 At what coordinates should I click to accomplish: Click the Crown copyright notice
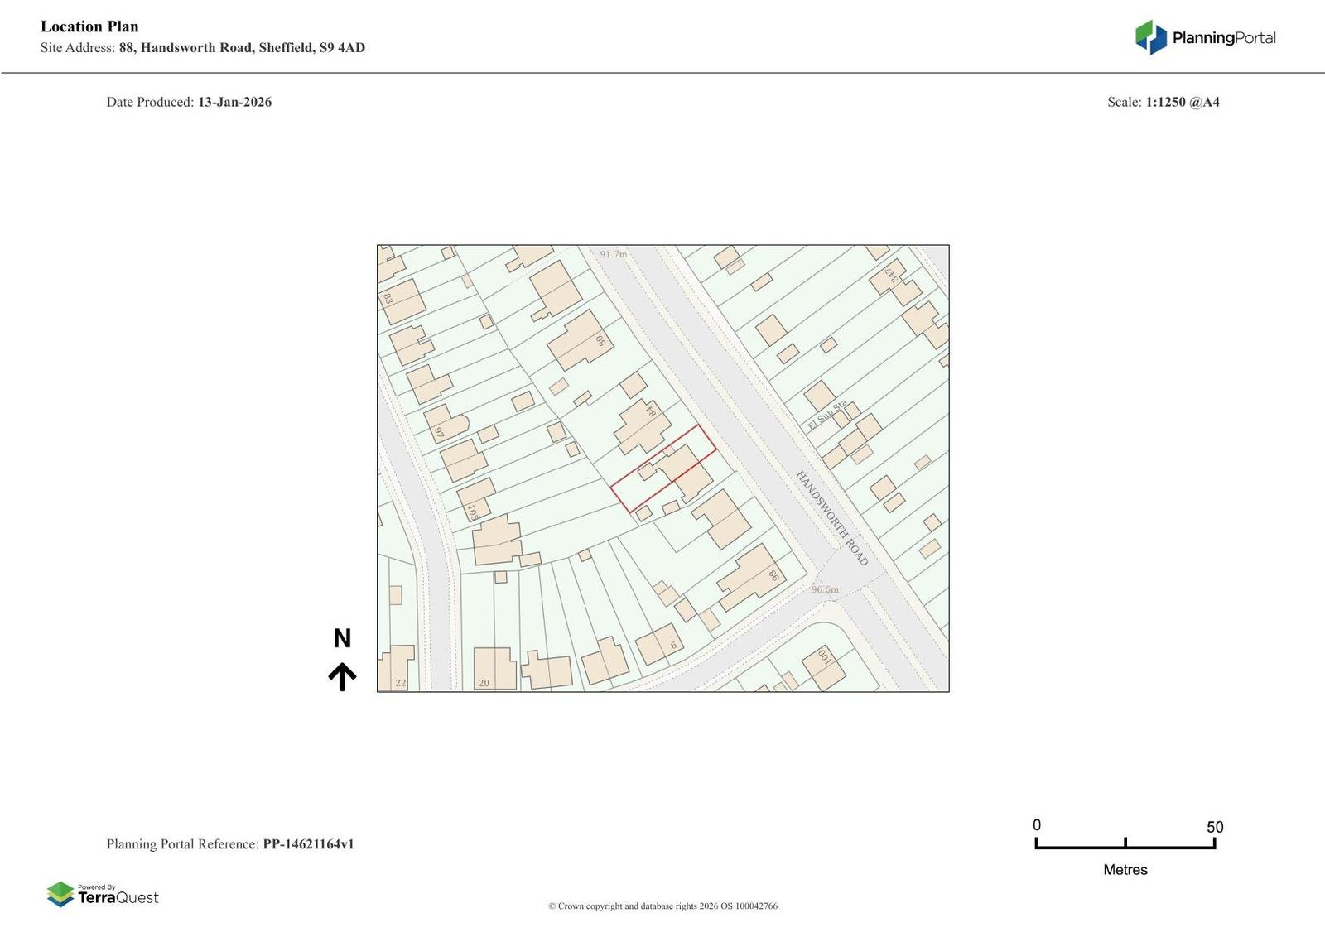[x=662, y=906]
